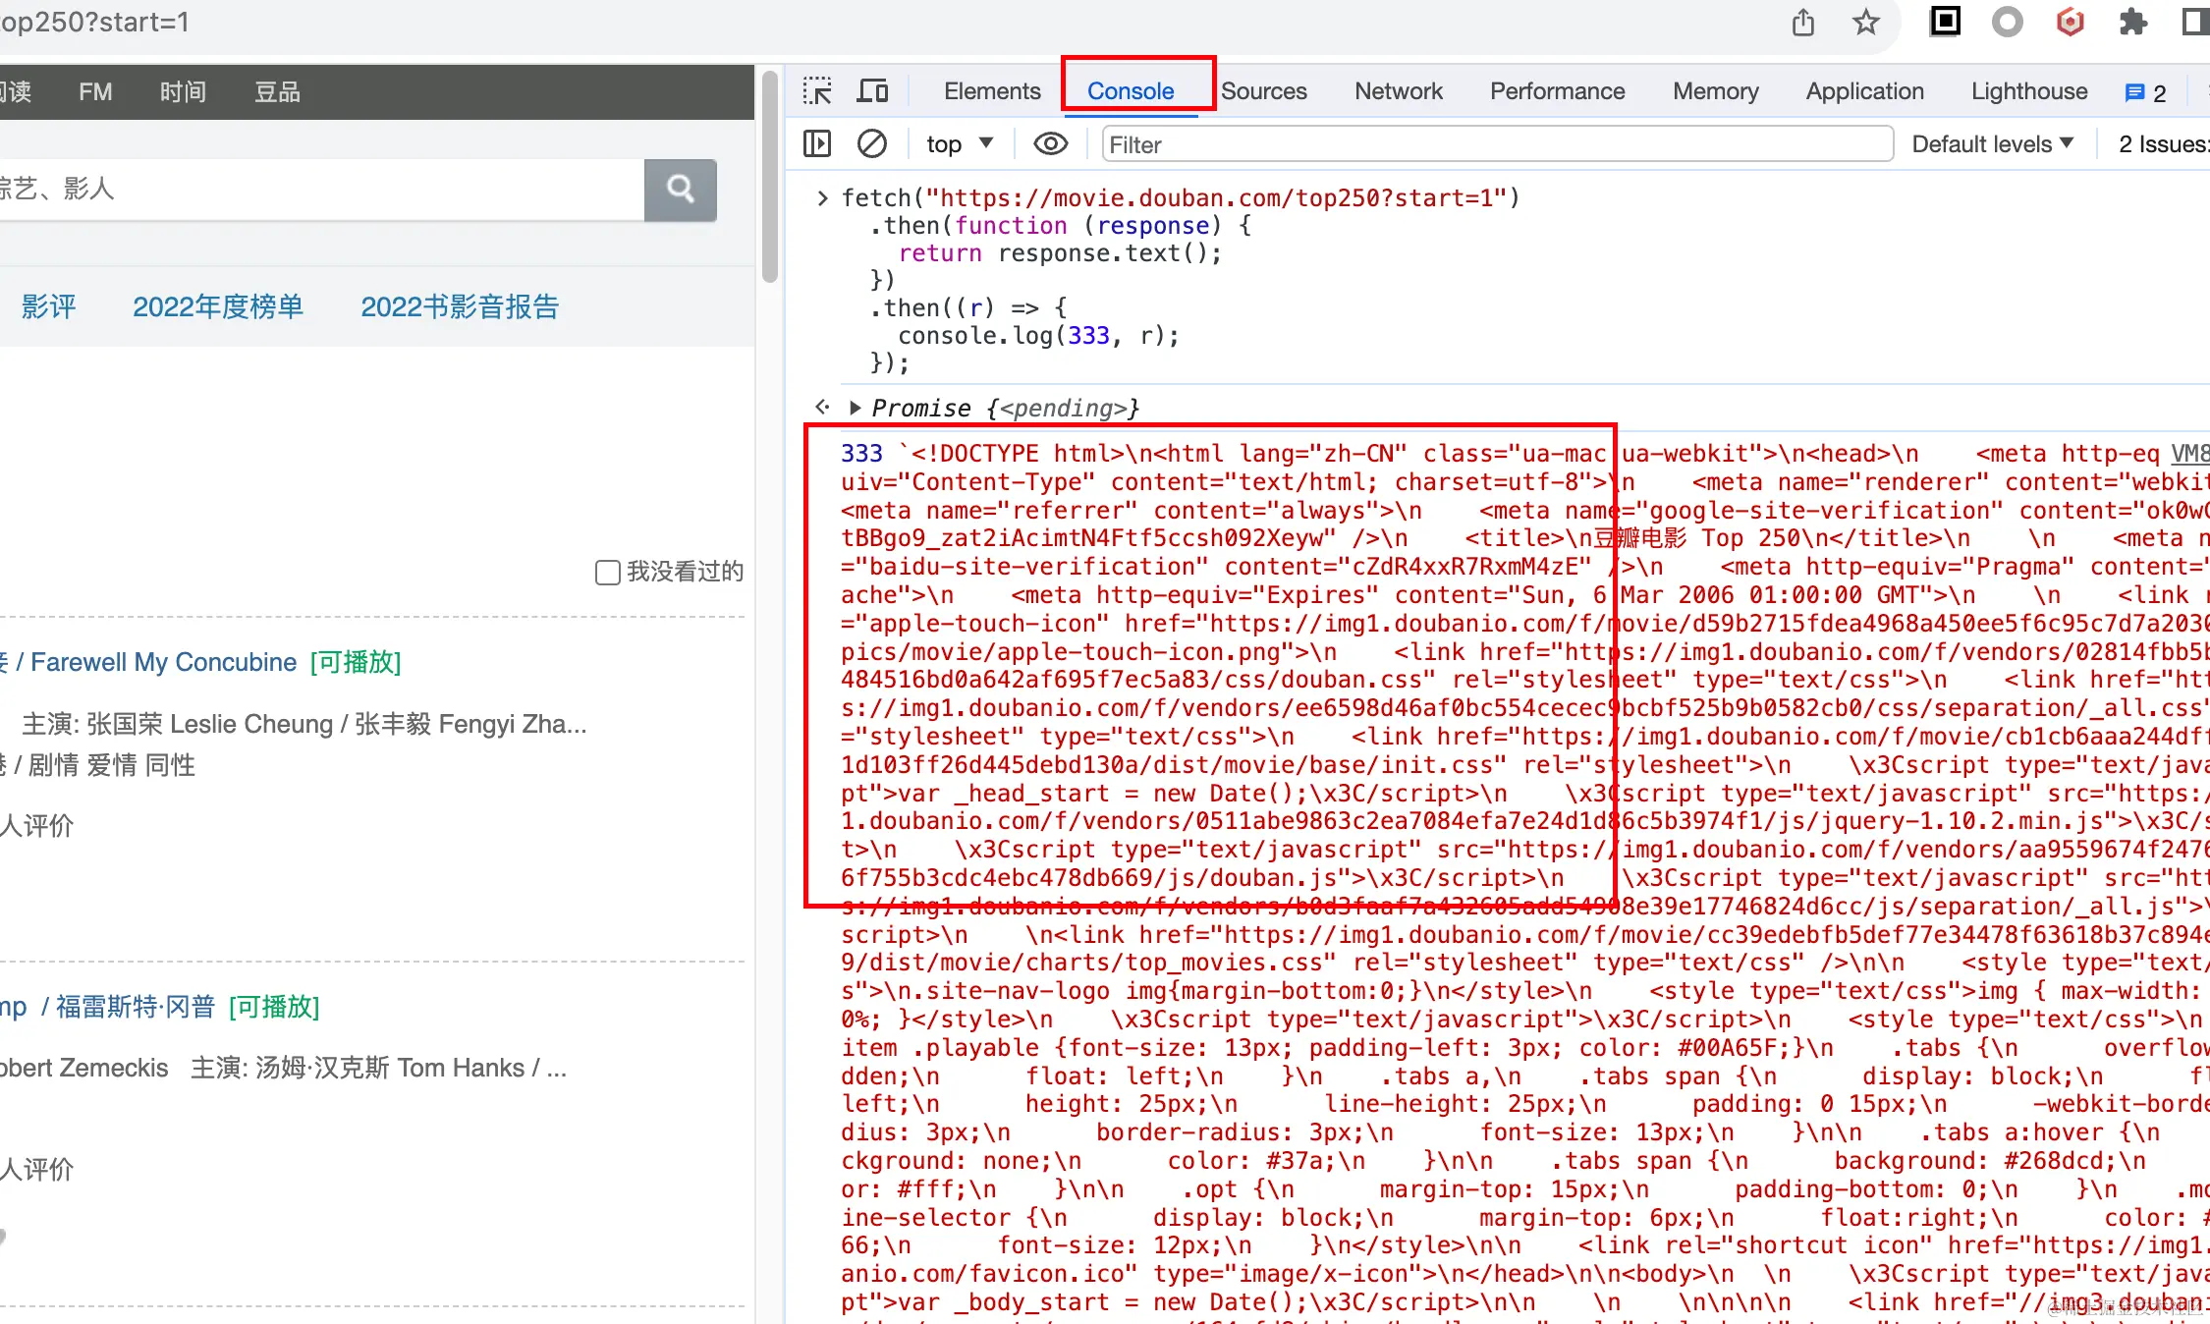Focus the console Filter field
The height and width of the screenshot is (1324, 2210).
coord(1497,144)
